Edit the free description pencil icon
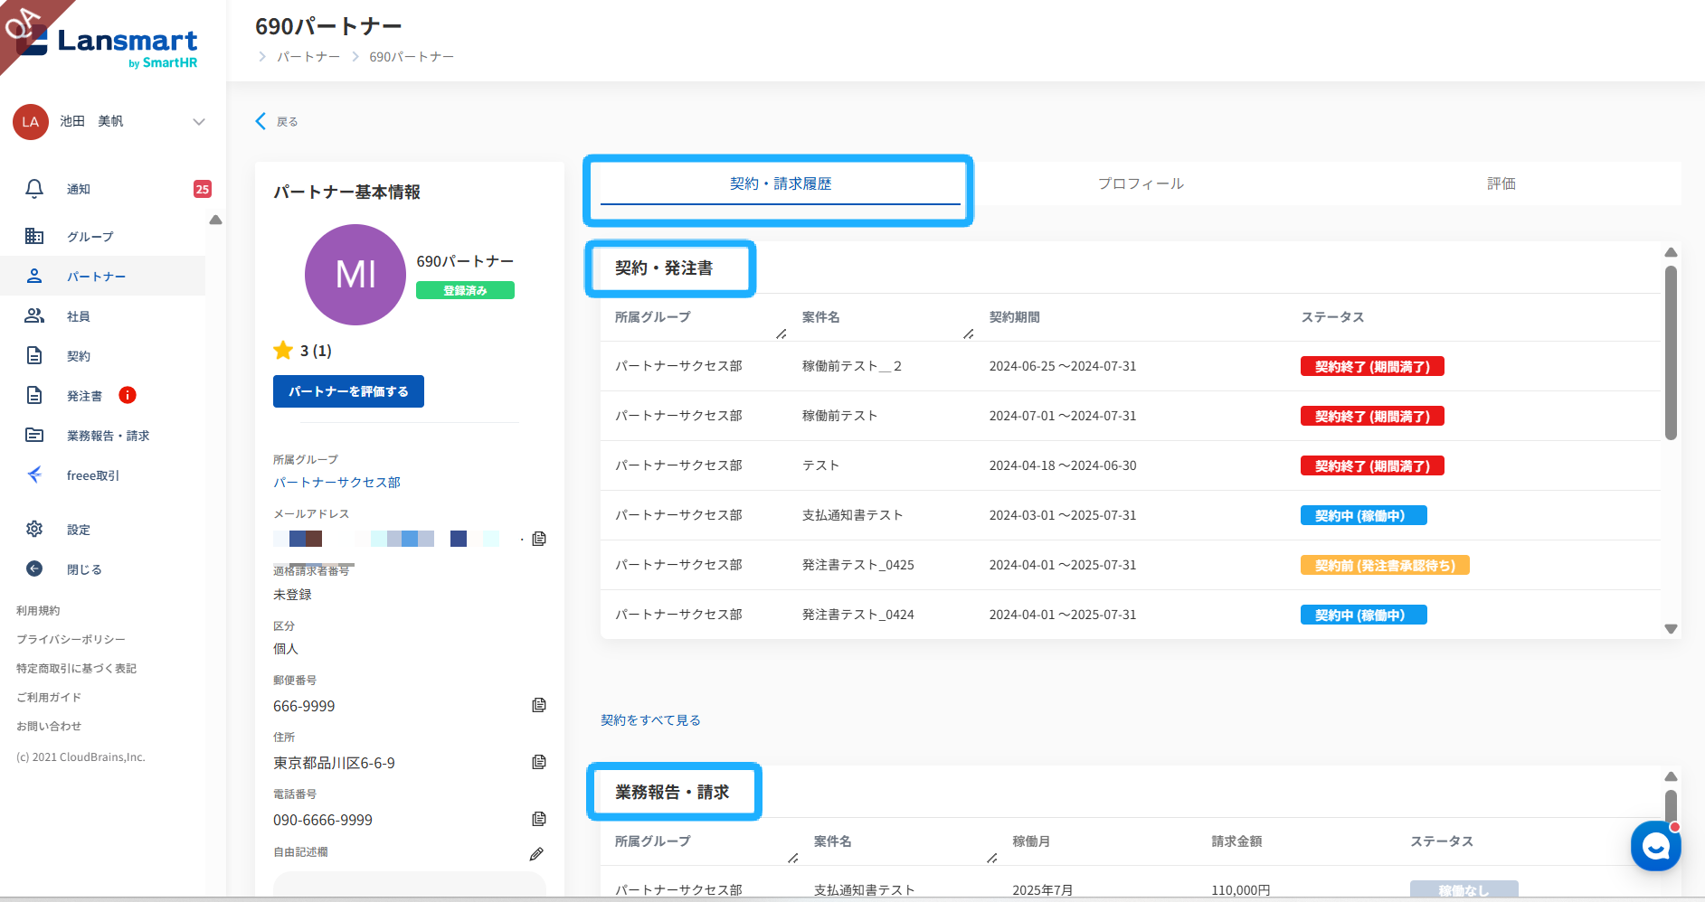This screenshot has height=902, width=1705. tap(536, 853)
